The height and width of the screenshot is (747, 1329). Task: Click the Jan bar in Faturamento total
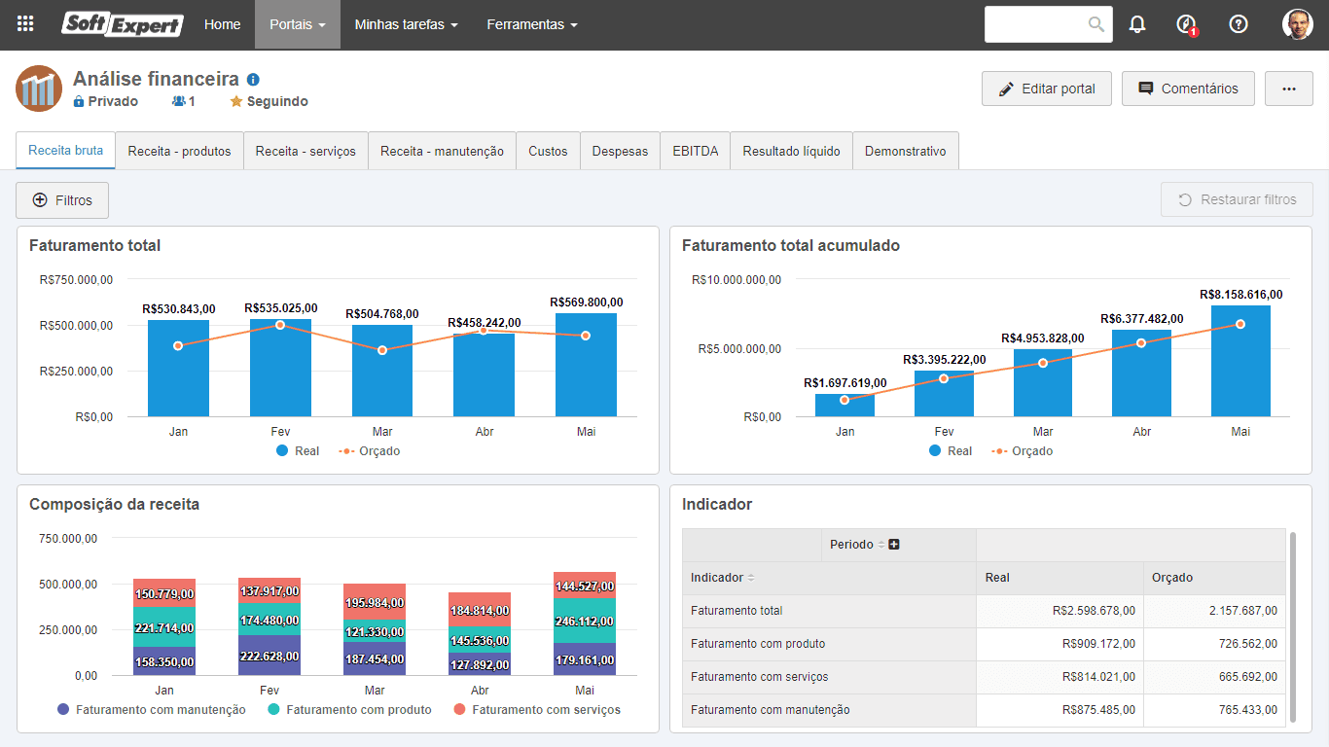point(178,369)
